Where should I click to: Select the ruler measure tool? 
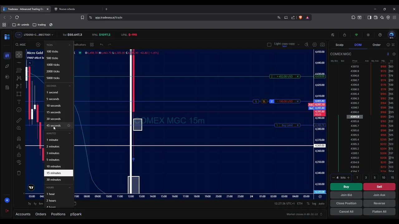tap(19, 120)
